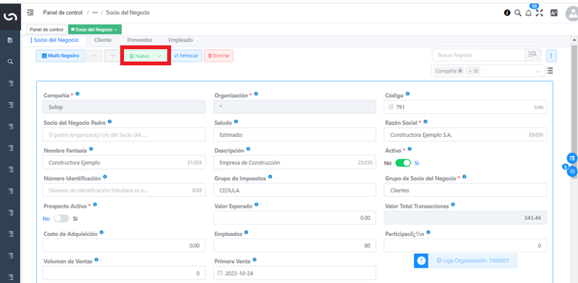Screen dimensions: 578x283
Task: Click the + 18 filter tag
Action: pyautogui.click(x=473, y=71)
